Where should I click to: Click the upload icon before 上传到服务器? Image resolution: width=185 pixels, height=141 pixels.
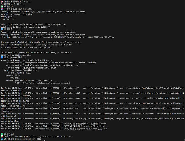coord(2,9)
